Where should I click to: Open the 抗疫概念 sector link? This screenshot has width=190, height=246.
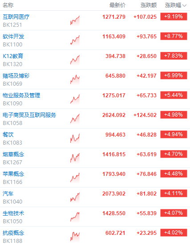tap(13, 233)
